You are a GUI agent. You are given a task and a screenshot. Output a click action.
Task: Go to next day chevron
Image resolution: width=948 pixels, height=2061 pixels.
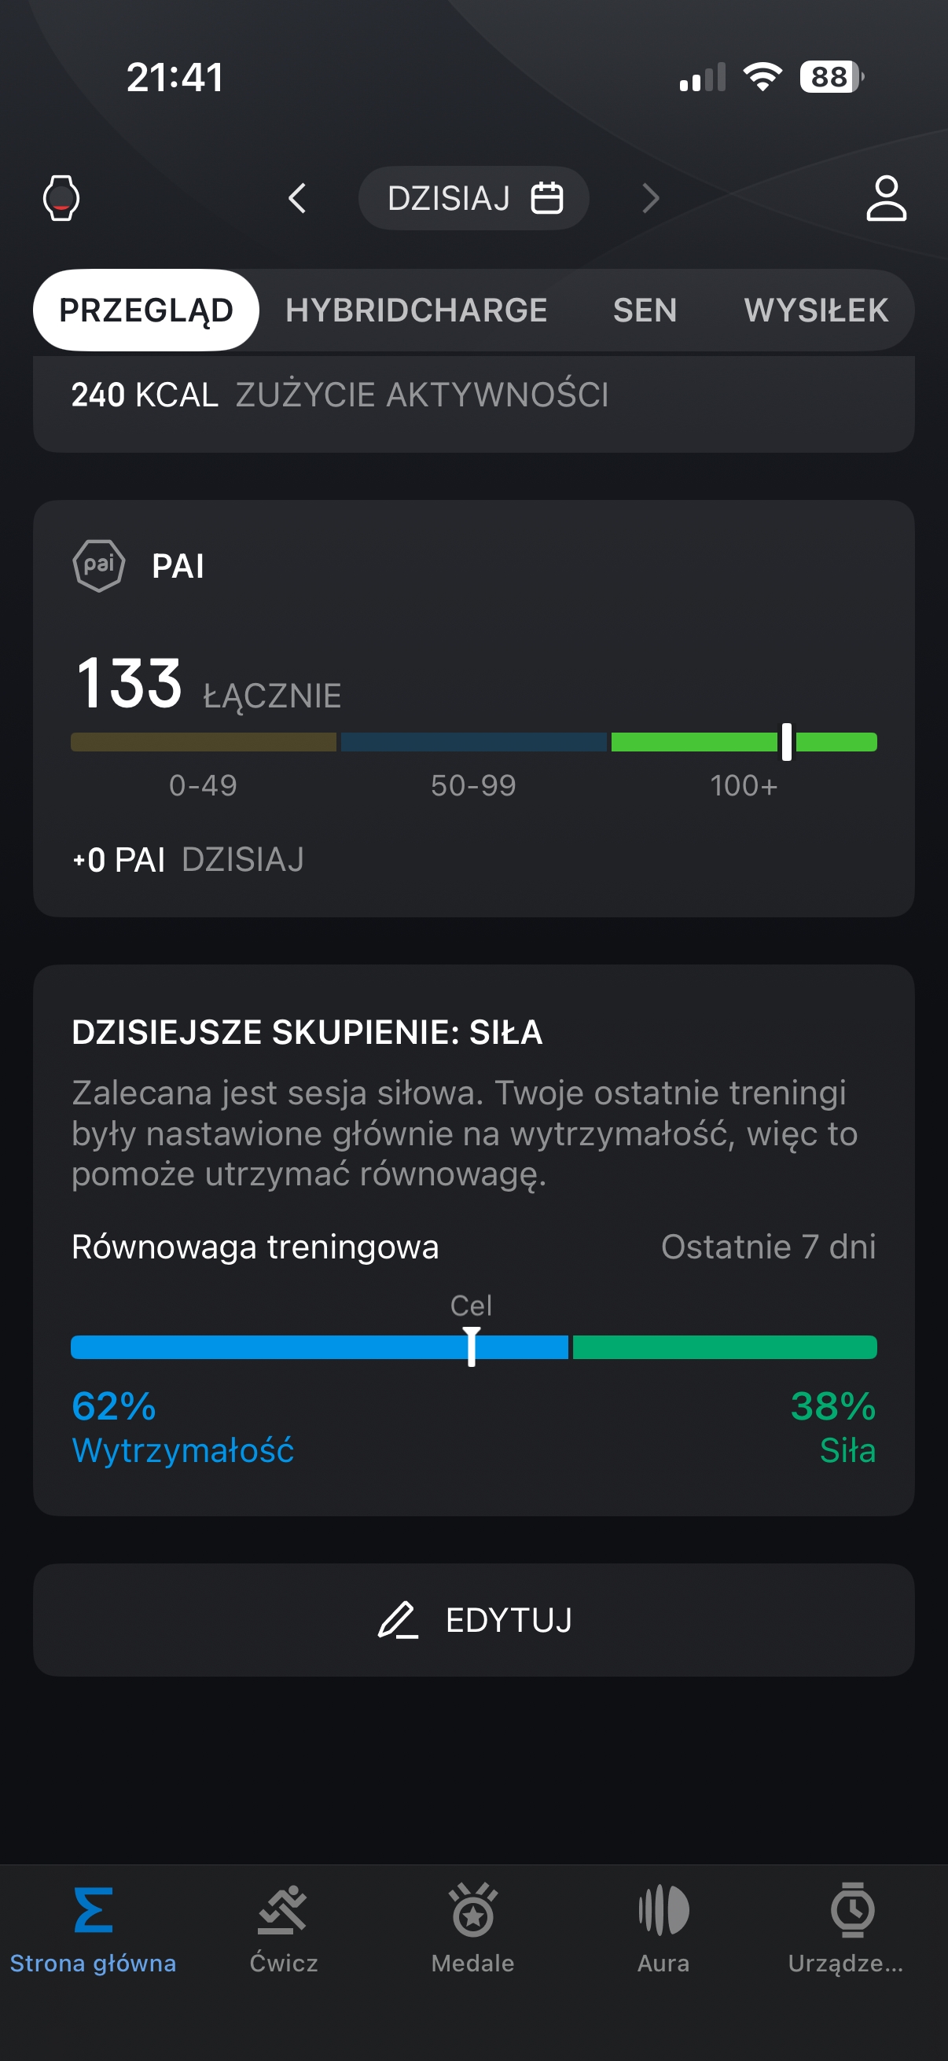tap(651, 197)
